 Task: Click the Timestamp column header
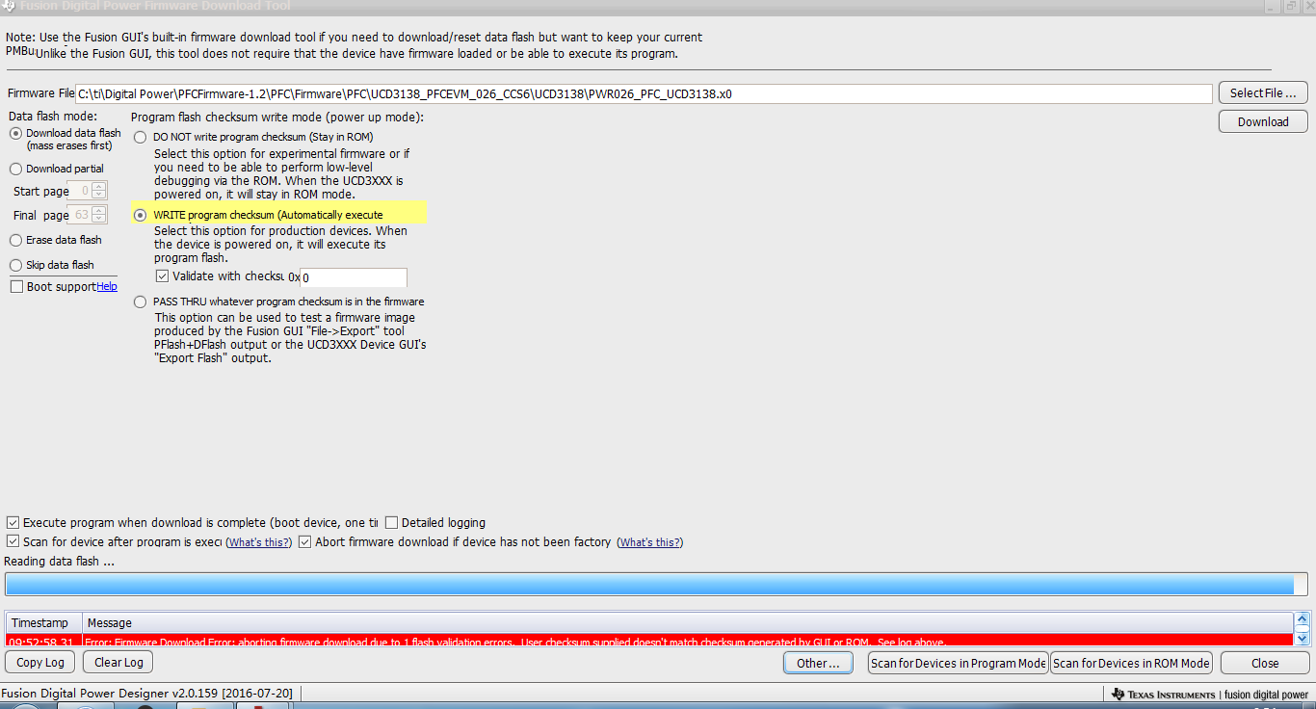tap(44, 623)
